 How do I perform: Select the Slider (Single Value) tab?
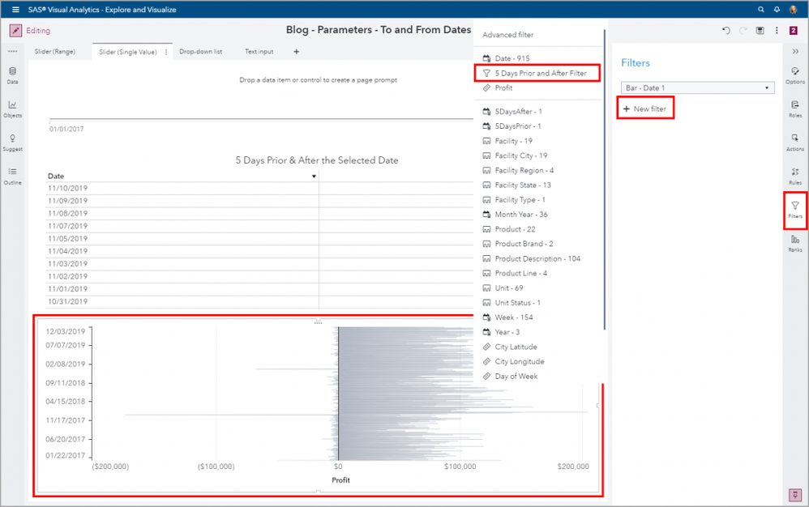click(128, 52)
